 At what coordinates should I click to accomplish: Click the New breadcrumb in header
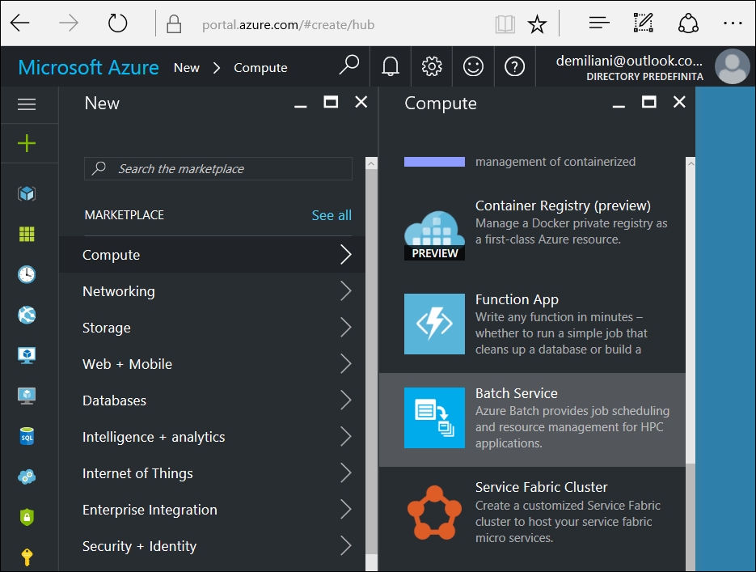click(x=187, y=67)
